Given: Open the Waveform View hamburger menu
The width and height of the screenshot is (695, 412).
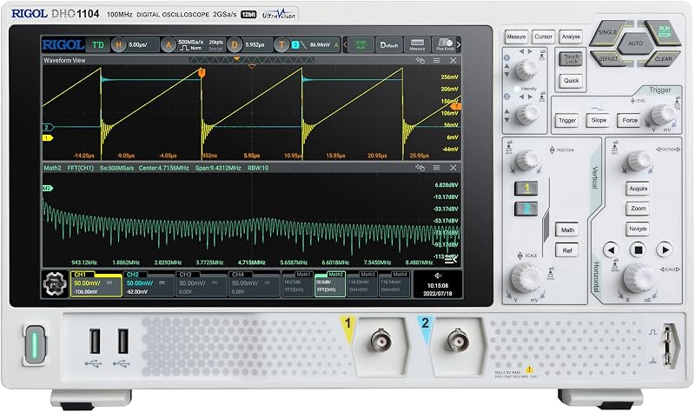Looking at the screenshot, I should [x=437, y=60].
